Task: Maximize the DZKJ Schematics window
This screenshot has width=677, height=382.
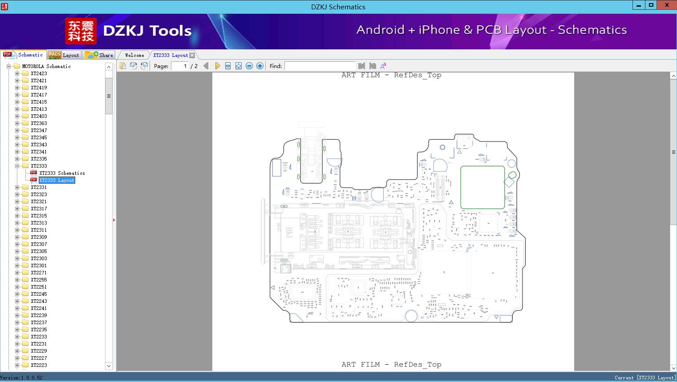Action: (x=651, y=5)
